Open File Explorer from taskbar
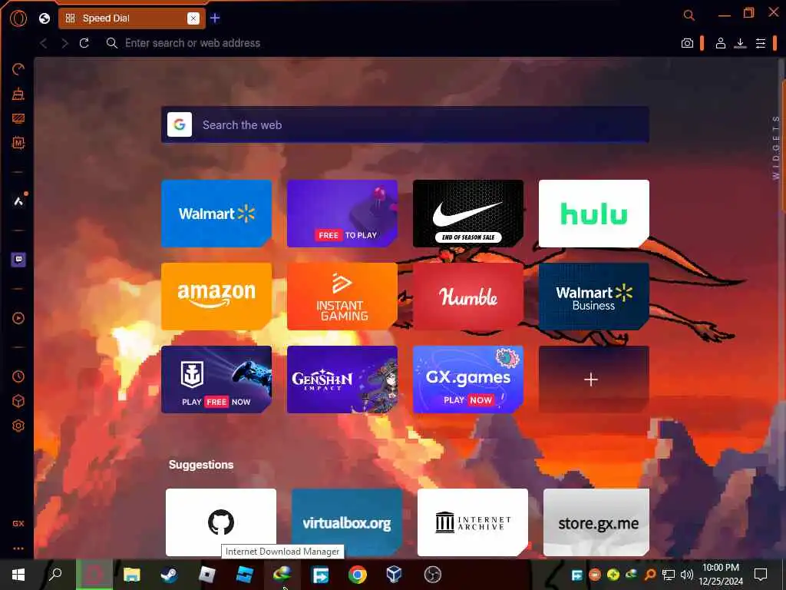This screenshot has height=590, width=786. tap(132, 575)
